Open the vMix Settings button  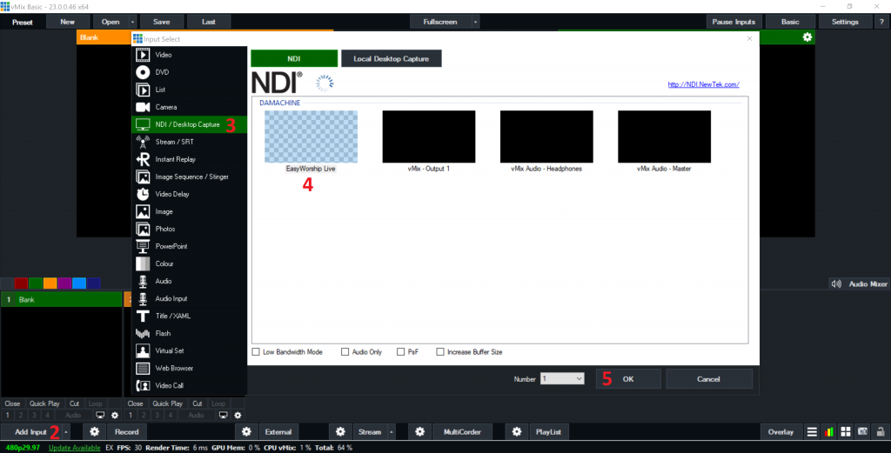[845, 22]
